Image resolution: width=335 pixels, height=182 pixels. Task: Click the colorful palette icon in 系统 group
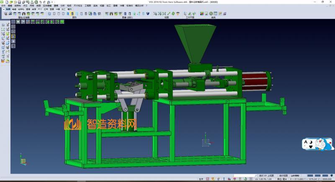coord(202,14)
